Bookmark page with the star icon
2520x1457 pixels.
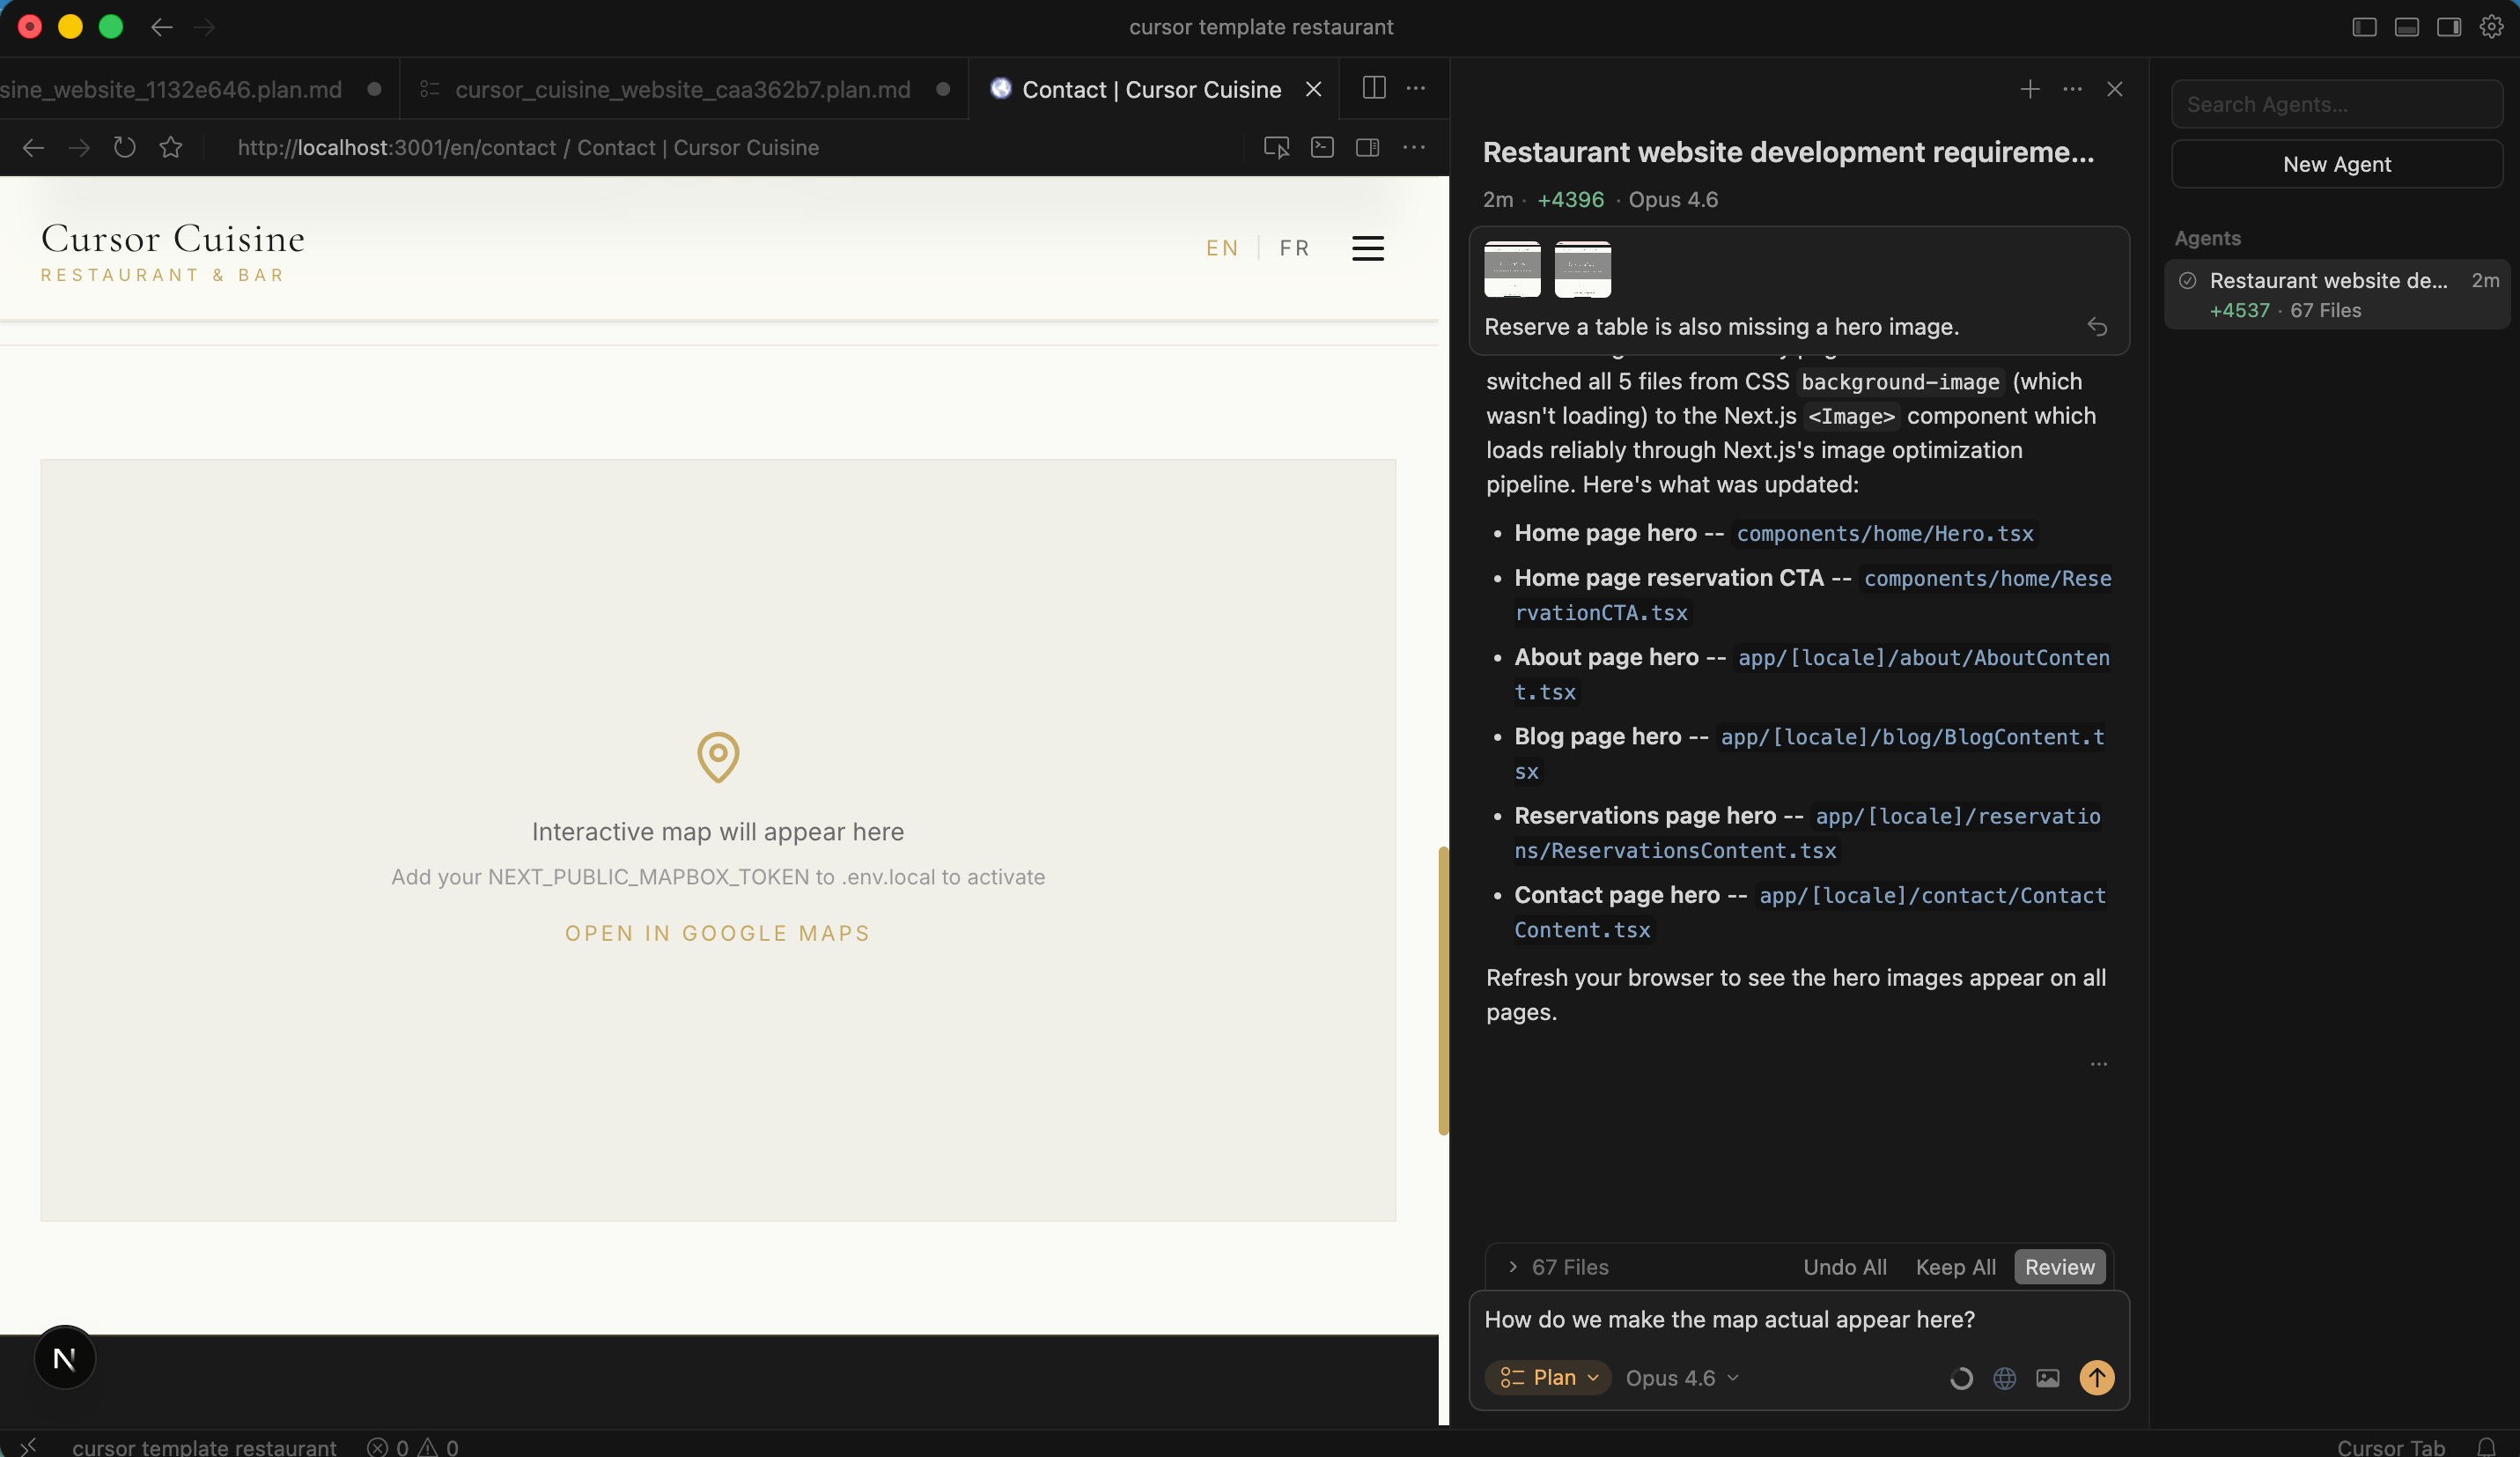[x=171, y=148]
